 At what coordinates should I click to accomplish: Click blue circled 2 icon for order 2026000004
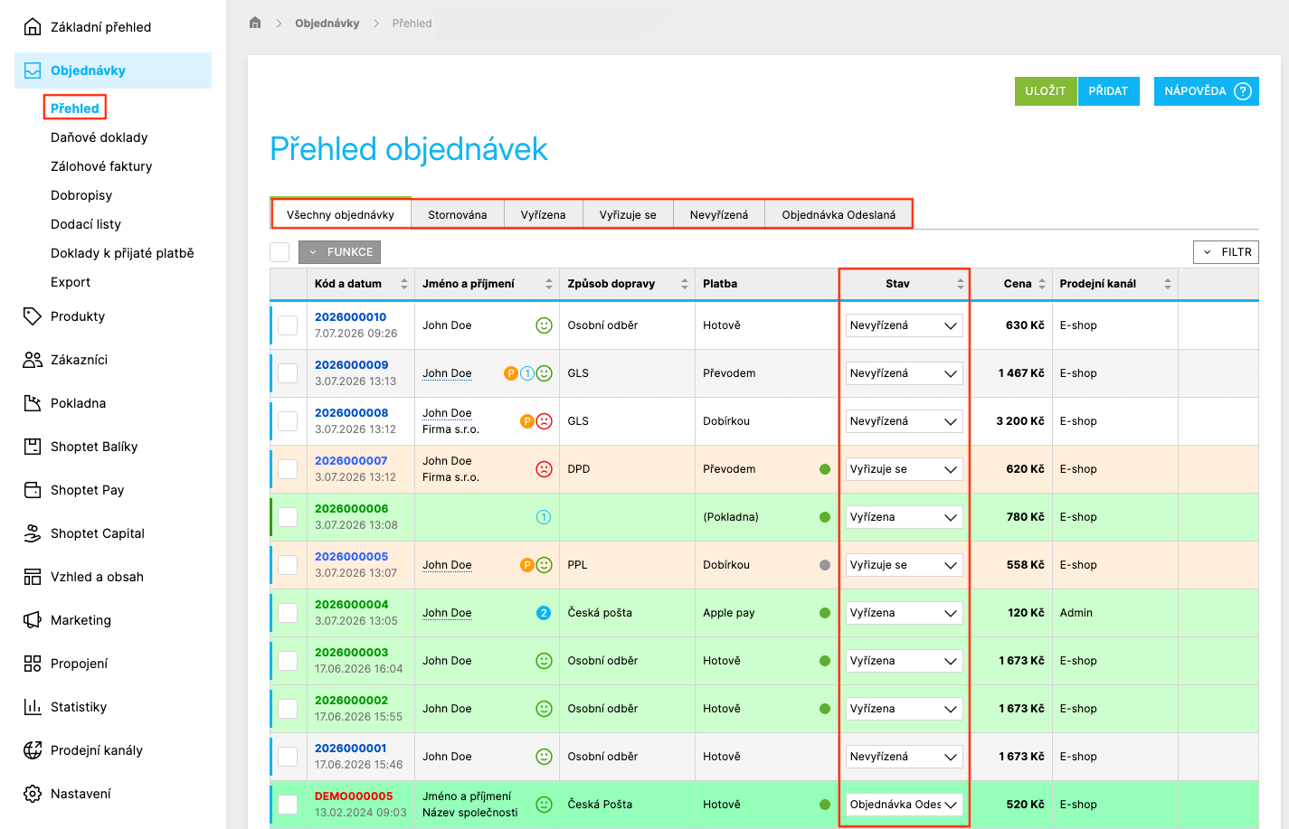pyautogui.click(x=544, y=613)
